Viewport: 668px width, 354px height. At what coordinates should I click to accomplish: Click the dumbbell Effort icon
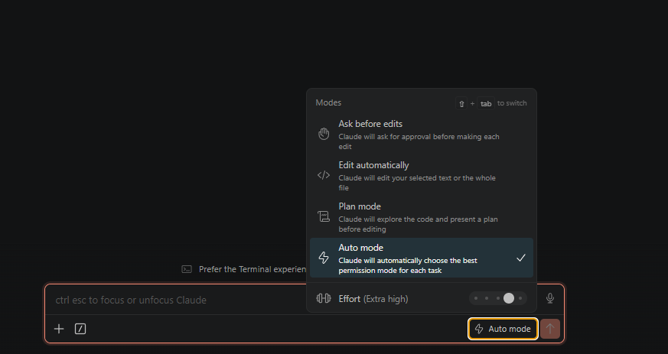(324, 298)
